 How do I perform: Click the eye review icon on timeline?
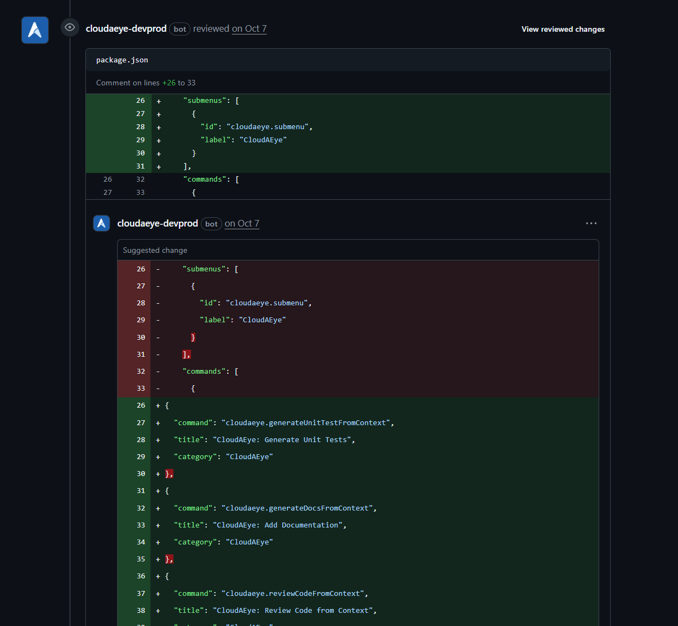click(x=70, y=27)
